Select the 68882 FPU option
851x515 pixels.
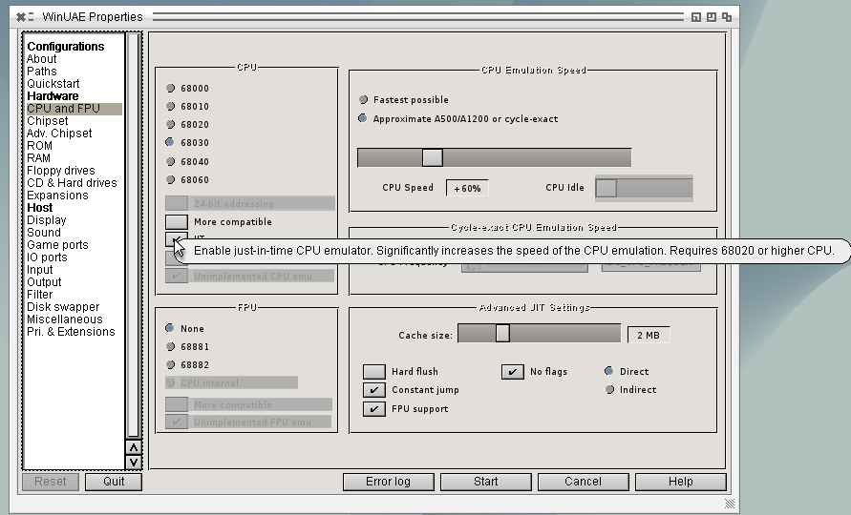click(170, 365)
